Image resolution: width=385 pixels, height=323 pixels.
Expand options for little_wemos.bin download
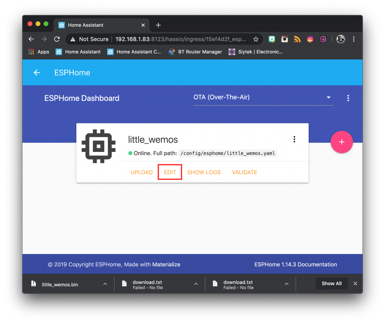[105, 284]
